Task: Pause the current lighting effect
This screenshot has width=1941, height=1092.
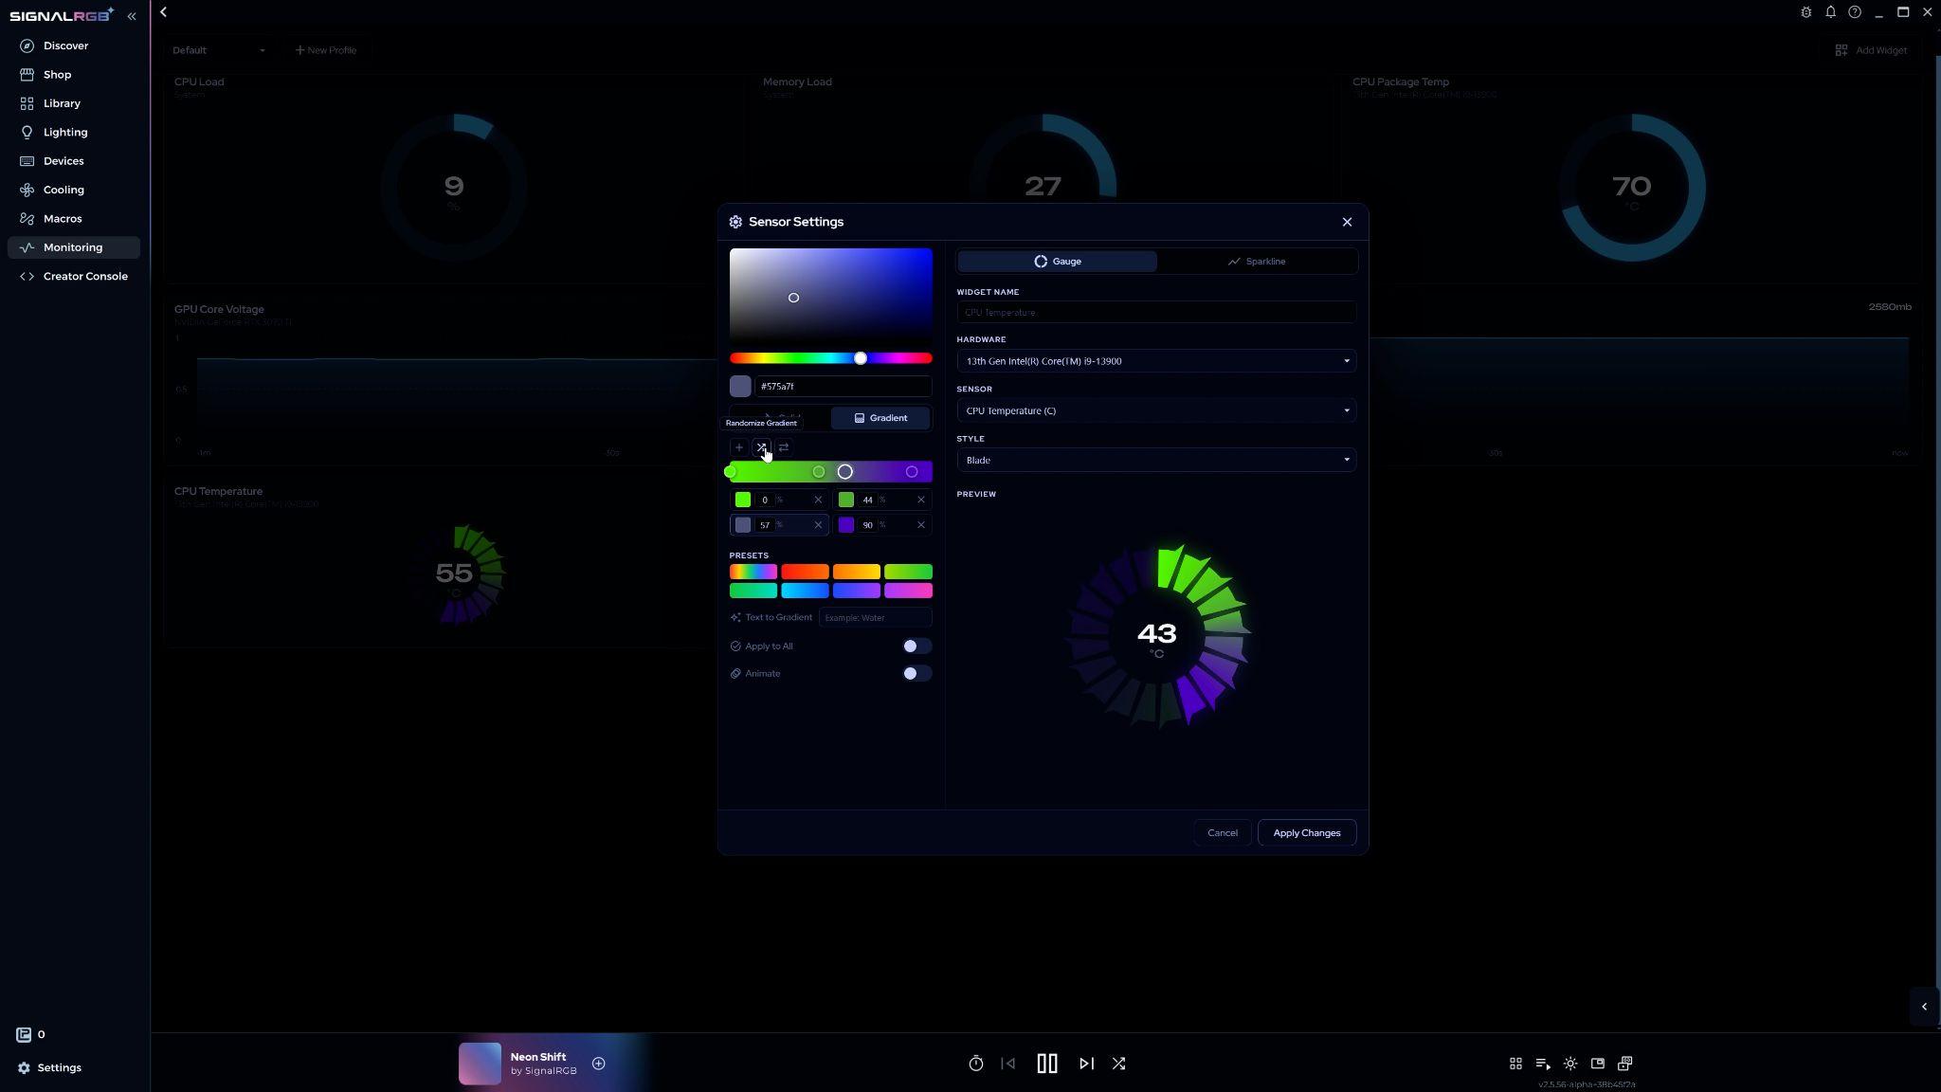Action: (x=1047, y=1064)
